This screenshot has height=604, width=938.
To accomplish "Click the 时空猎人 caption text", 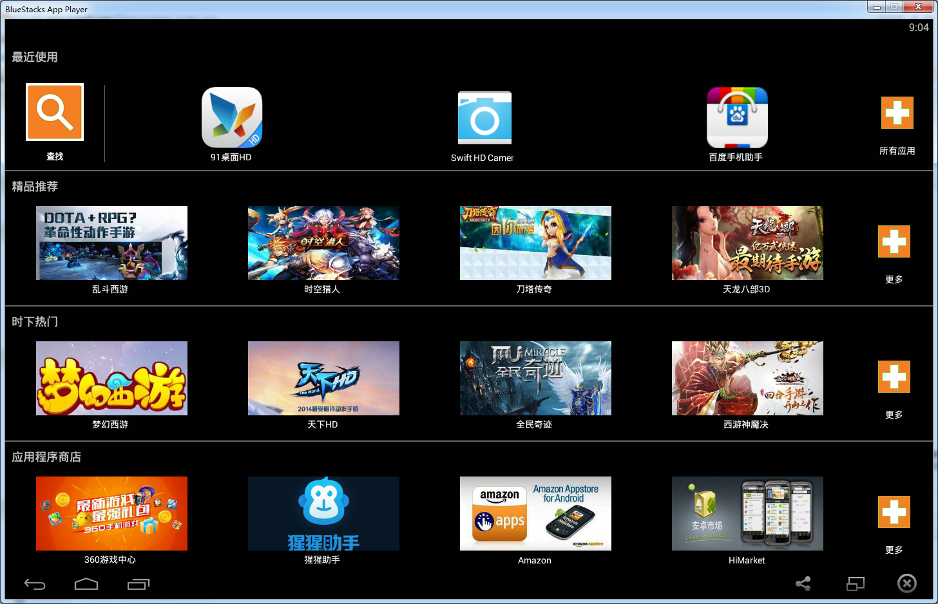I will (322, 289).
